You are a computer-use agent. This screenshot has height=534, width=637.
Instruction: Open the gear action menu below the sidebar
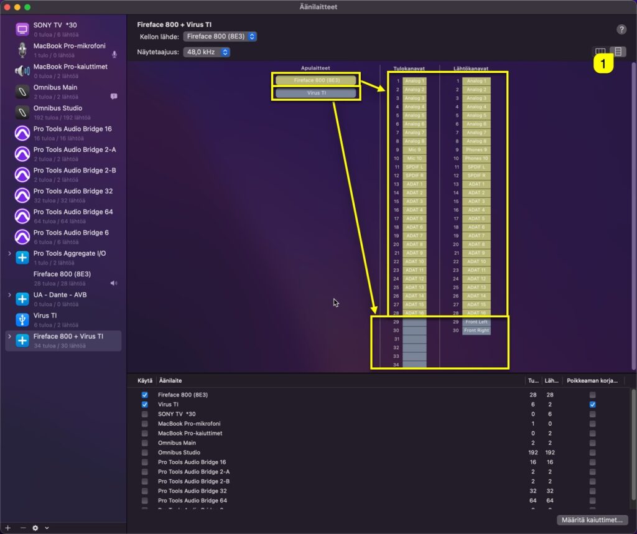coord(36,528)
